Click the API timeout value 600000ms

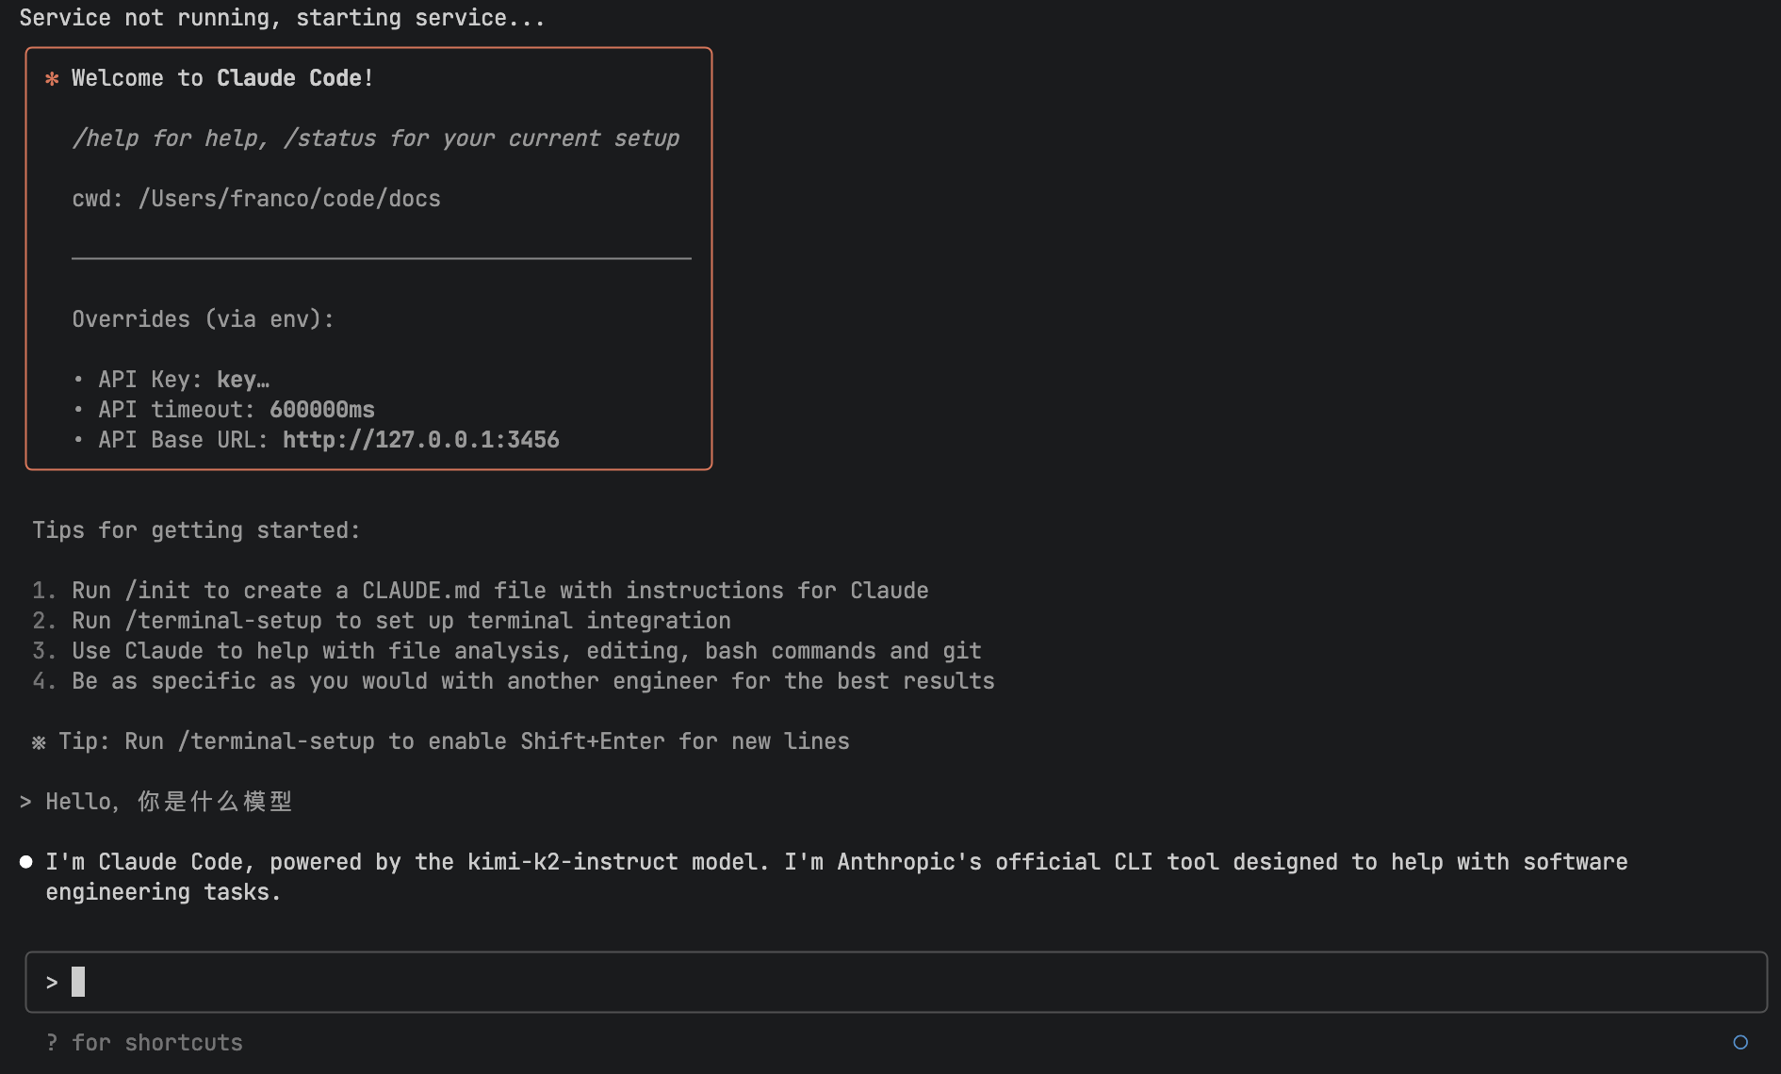click(321, 410)
